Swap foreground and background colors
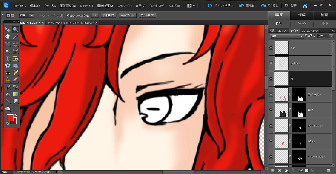 (15, 115)
